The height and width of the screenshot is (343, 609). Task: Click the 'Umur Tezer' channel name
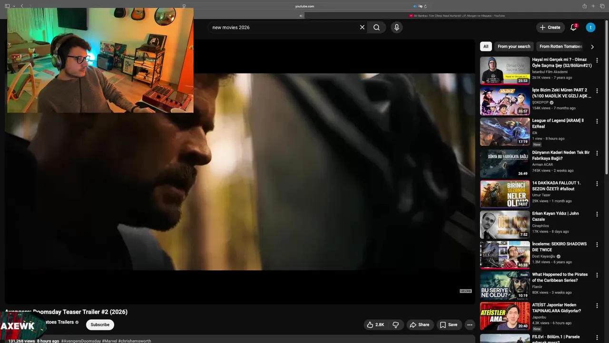(x=541, y=195)
